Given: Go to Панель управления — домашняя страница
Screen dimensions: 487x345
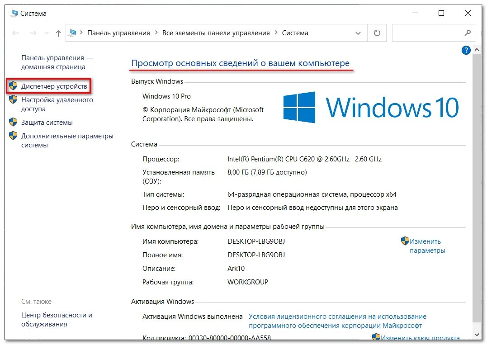Looking at the screenshot, I should click(57, 62).
